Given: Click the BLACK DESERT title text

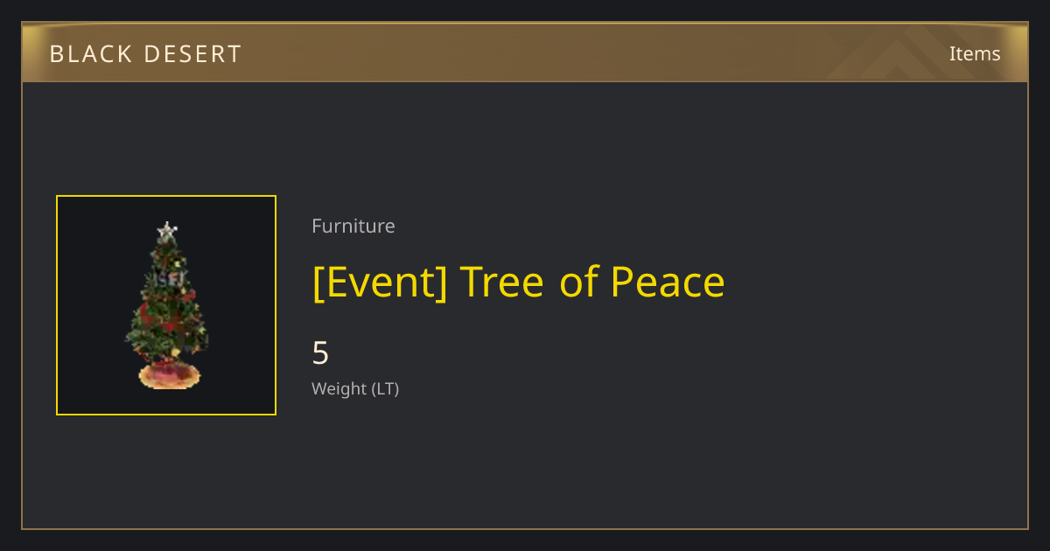Looking at the screenshot, I should click(145, 54).
